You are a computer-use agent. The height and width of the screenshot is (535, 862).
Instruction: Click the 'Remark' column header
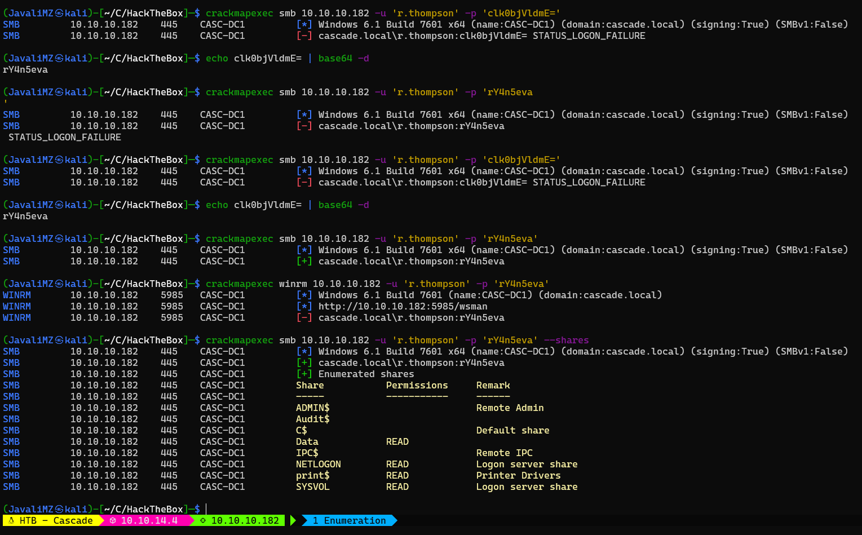coord(493,385)
